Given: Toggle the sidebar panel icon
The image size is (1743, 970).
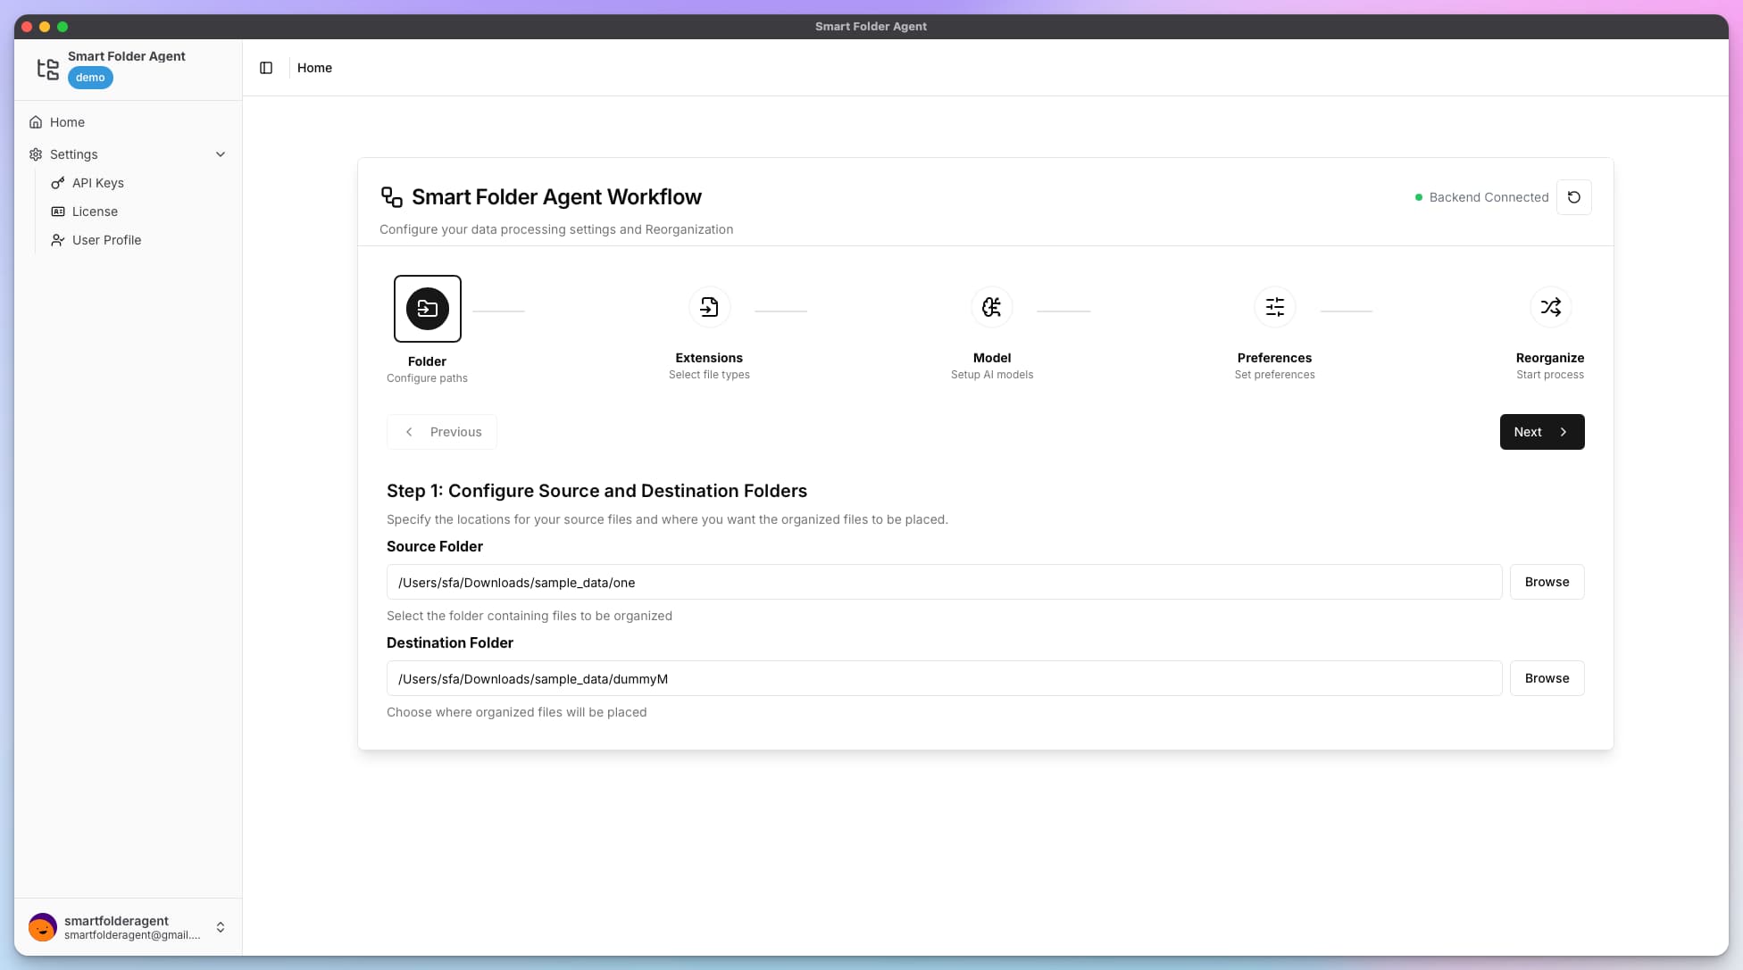Looking at the screenshot, I should (265, 68).
